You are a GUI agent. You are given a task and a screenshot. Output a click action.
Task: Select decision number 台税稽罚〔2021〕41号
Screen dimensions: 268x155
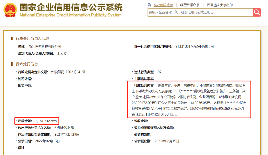click(68, 72)
